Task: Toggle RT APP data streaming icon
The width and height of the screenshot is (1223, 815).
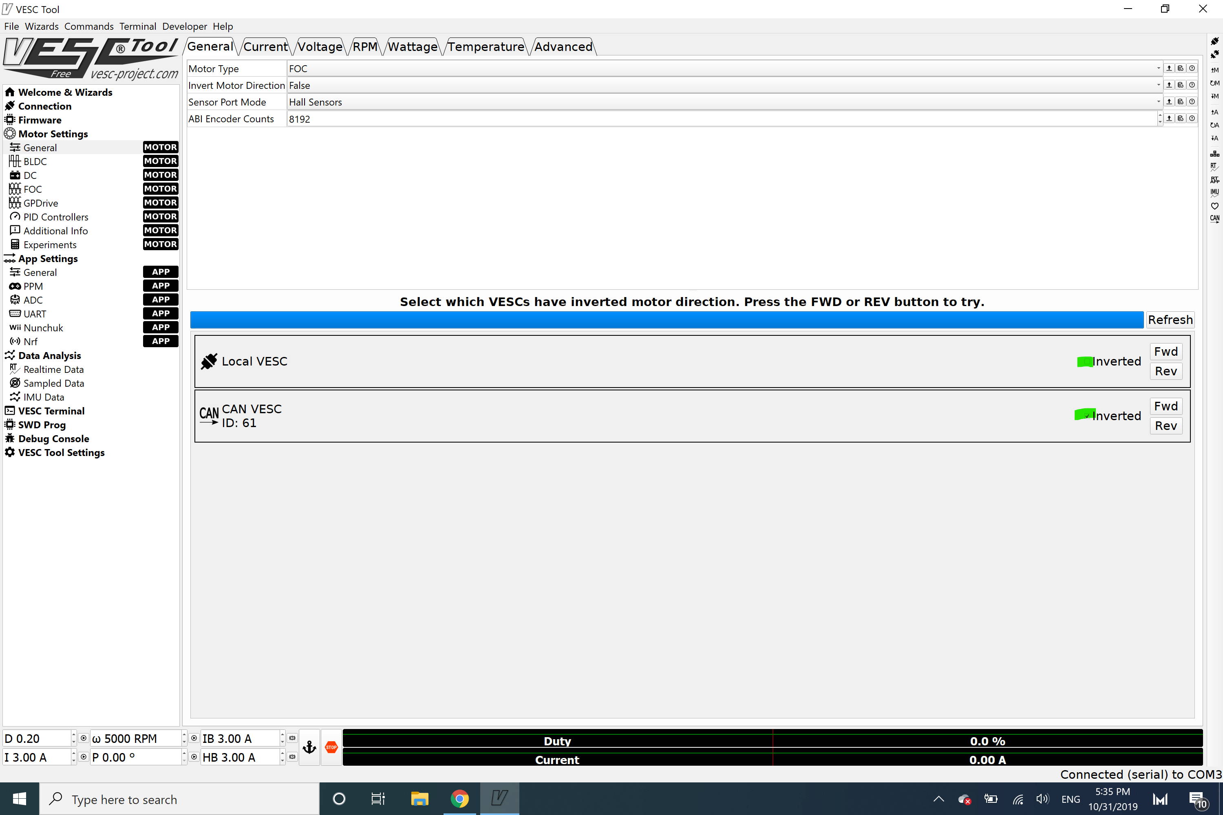Action: (1214, 180)
